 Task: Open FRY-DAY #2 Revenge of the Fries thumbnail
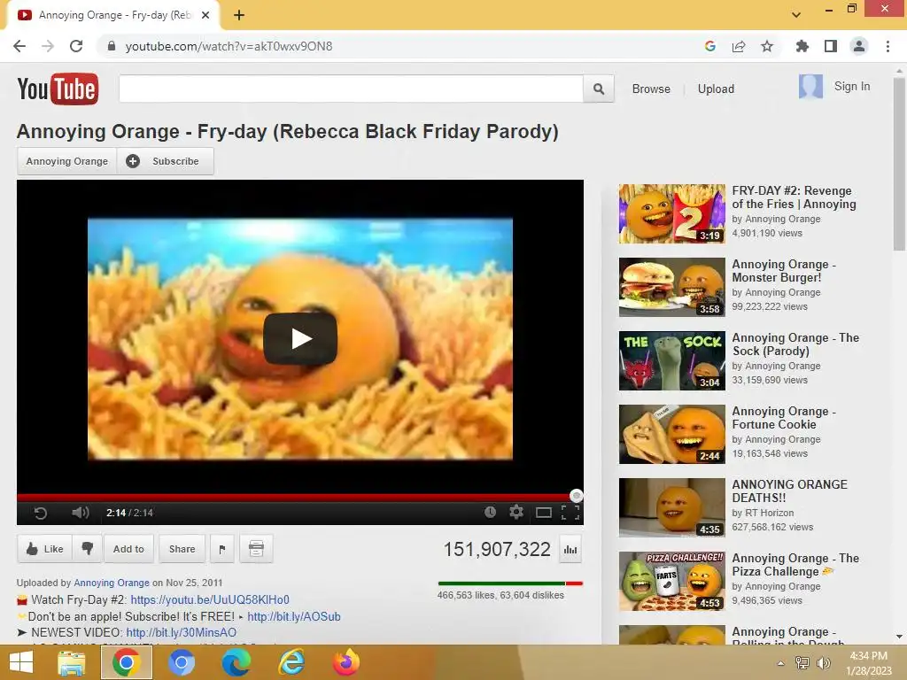(671, 214)
